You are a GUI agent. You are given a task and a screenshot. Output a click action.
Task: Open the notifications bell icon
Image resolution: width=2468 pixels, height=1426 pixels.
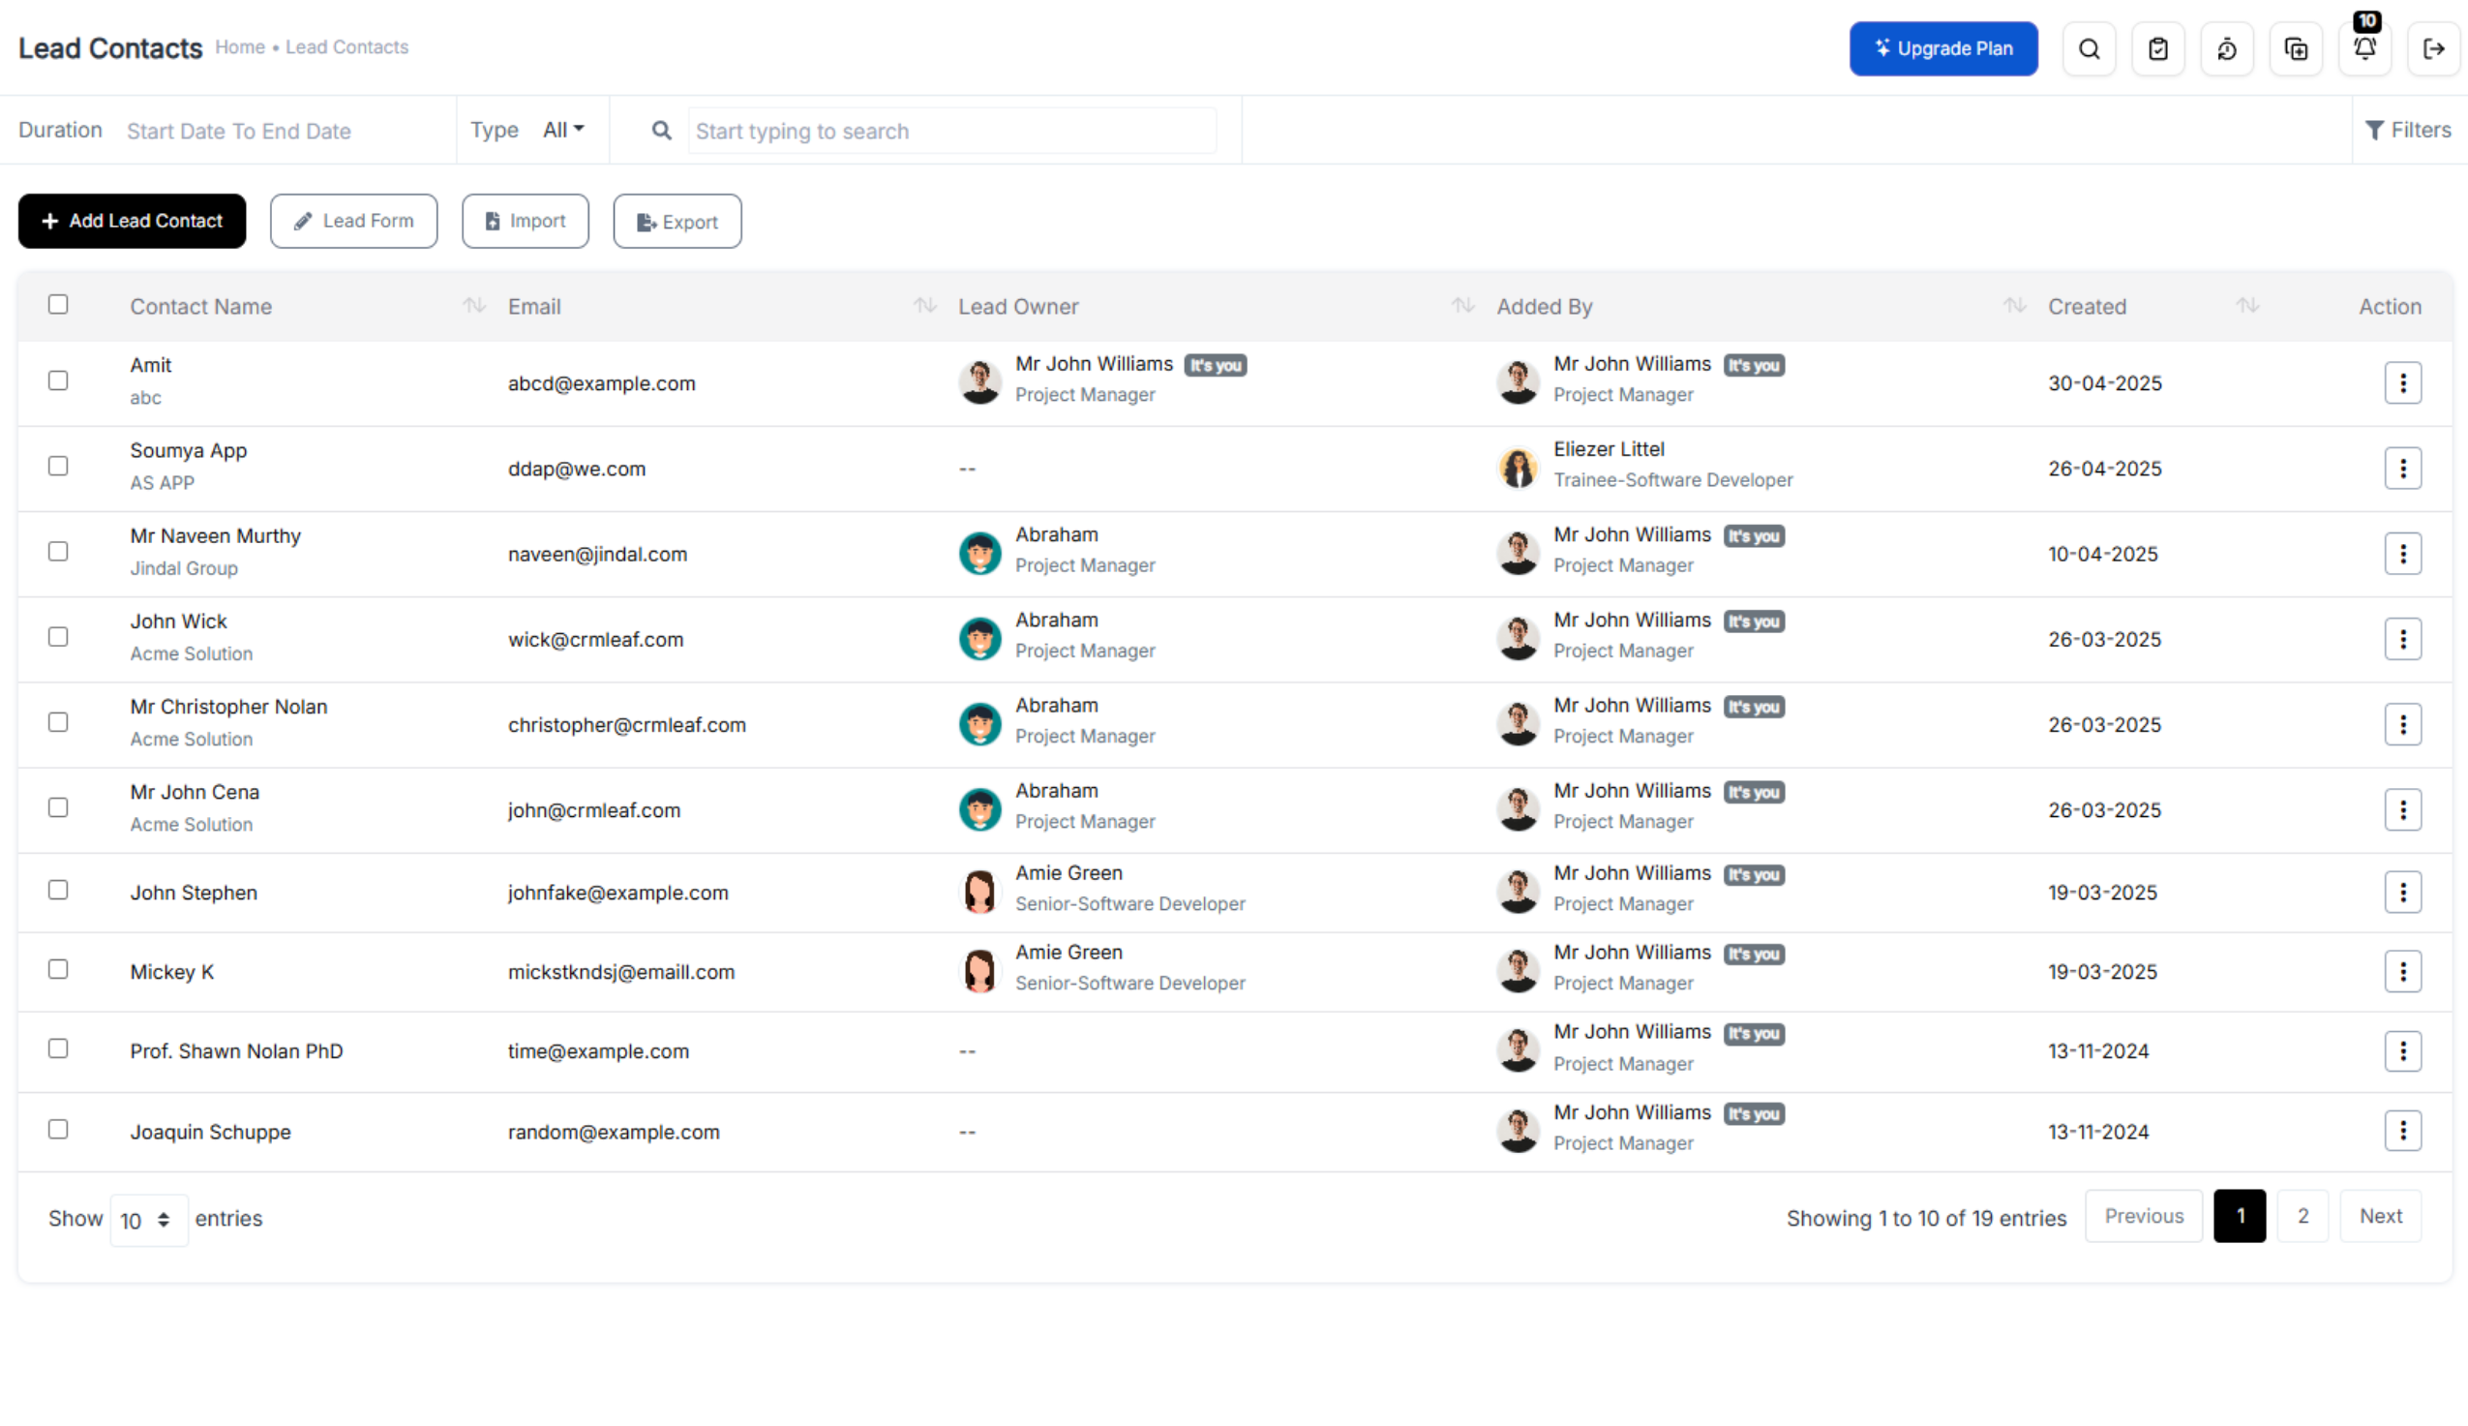coord(2364,47)
